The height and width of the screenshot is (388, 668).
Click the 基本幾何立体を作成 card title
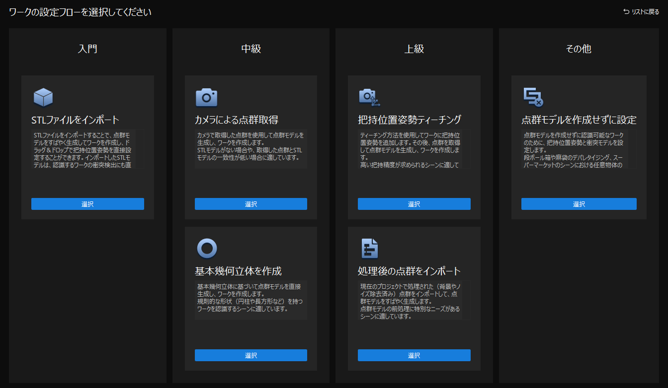tap(238, 271)
